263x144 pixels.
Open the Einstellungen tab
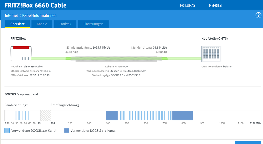(93, 24)
